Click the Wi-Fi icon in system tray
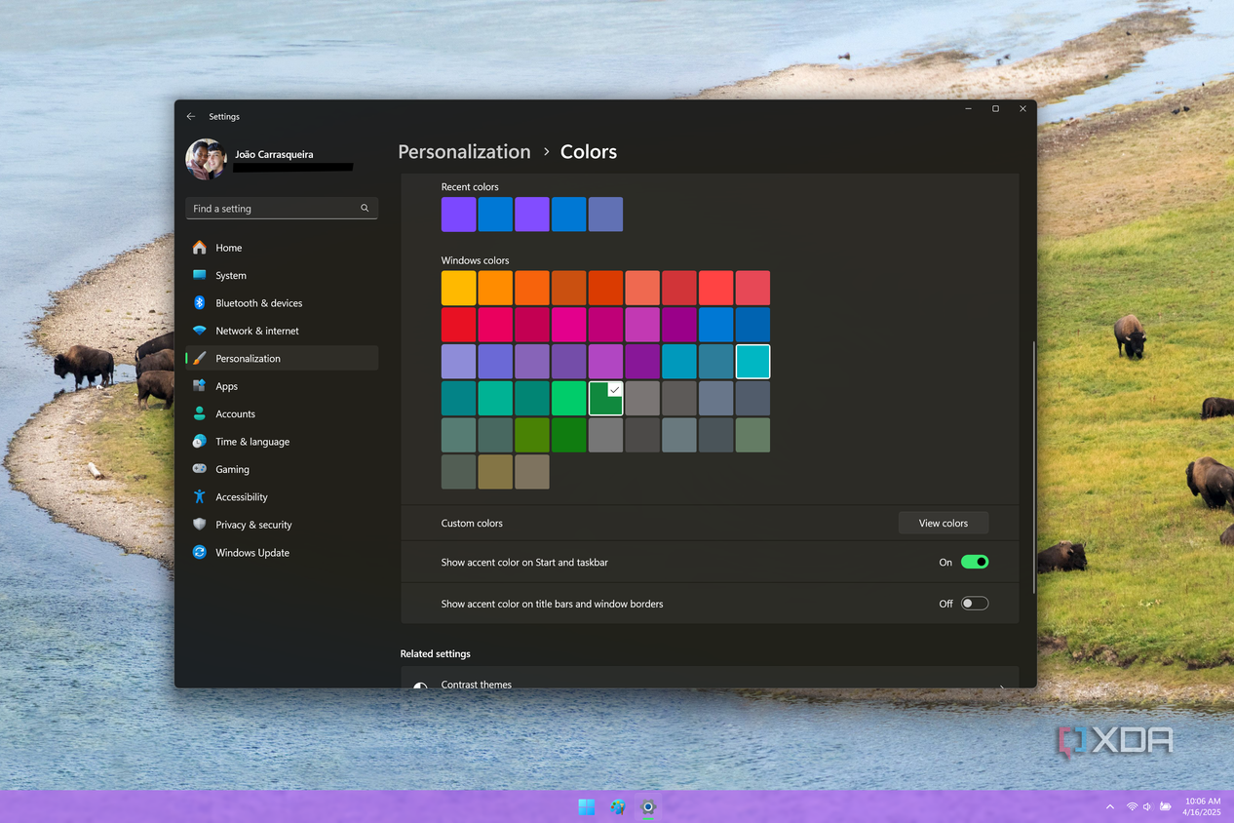The image size is (1234, 823). (x=1132, y=806)
